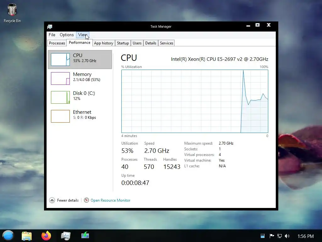Click the 2.70 GHz speed value
322x242 pixels.
[x=157, y=151]
